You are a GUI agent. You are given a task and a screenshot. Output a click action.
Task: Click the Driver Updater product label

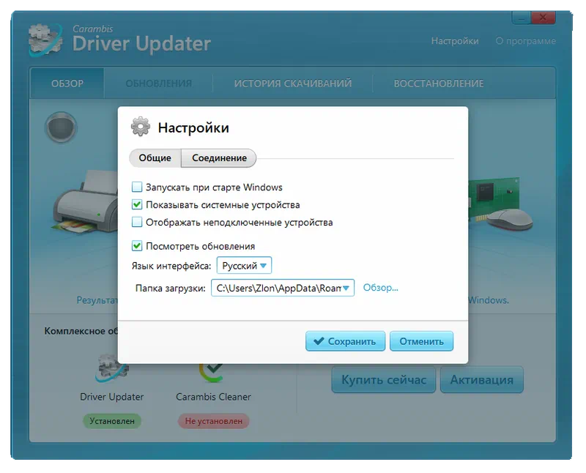(x=112, y=397)
